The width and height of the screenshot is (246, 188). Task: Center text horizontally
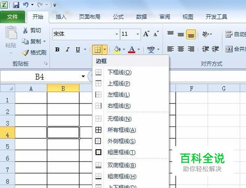tap(181, 49)
